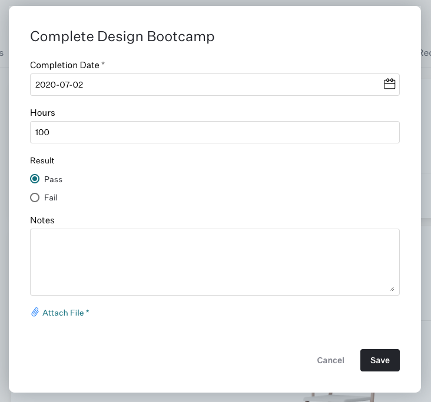Click the Completion Date input field
Viewport: 431px width, 402px height.
215,85
